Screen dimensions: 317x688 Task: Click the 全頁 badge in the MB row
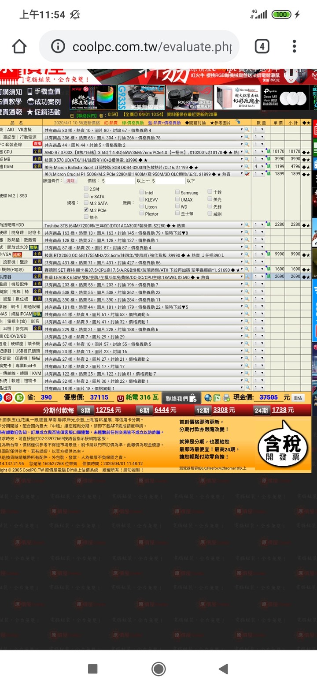click(37, 159)
